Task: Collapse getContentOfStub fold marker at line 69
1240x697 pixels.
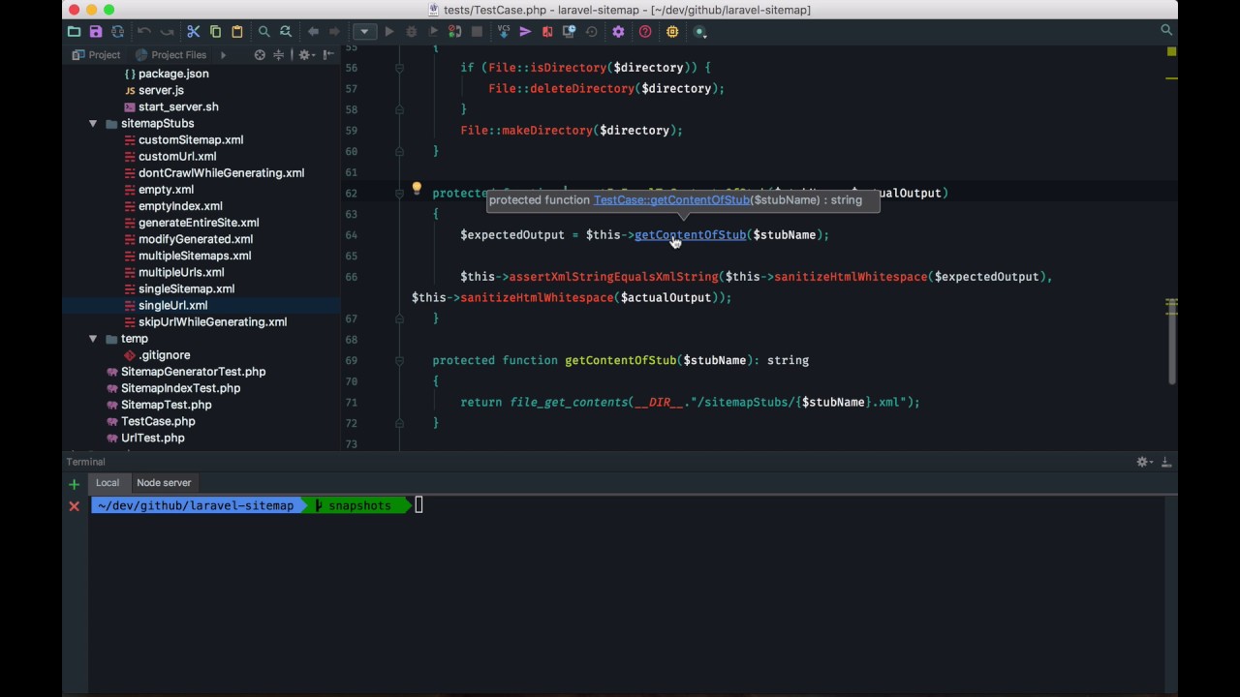Action: point(399,360)
